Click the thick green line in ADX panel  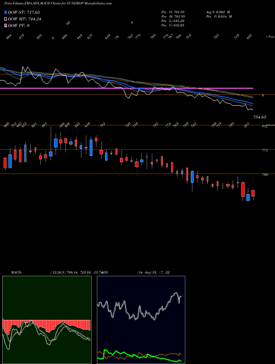click(x=139, y=355)
